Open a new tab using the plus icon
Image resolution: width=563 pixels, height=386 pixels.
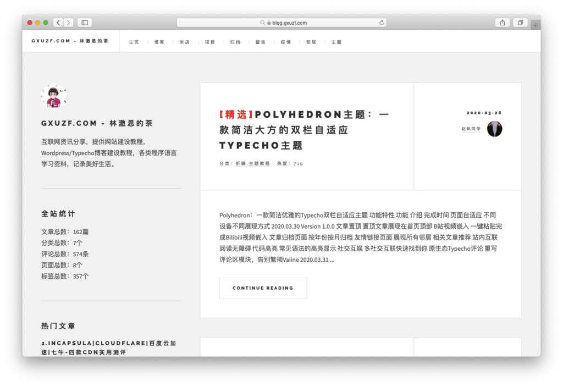point(535,24)
